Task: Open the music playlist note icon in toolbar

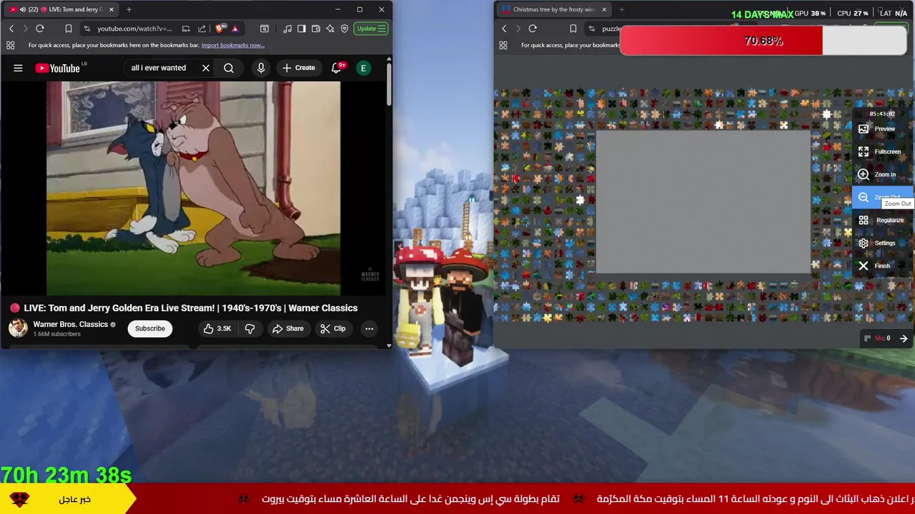Action: (x=287, y=29)
